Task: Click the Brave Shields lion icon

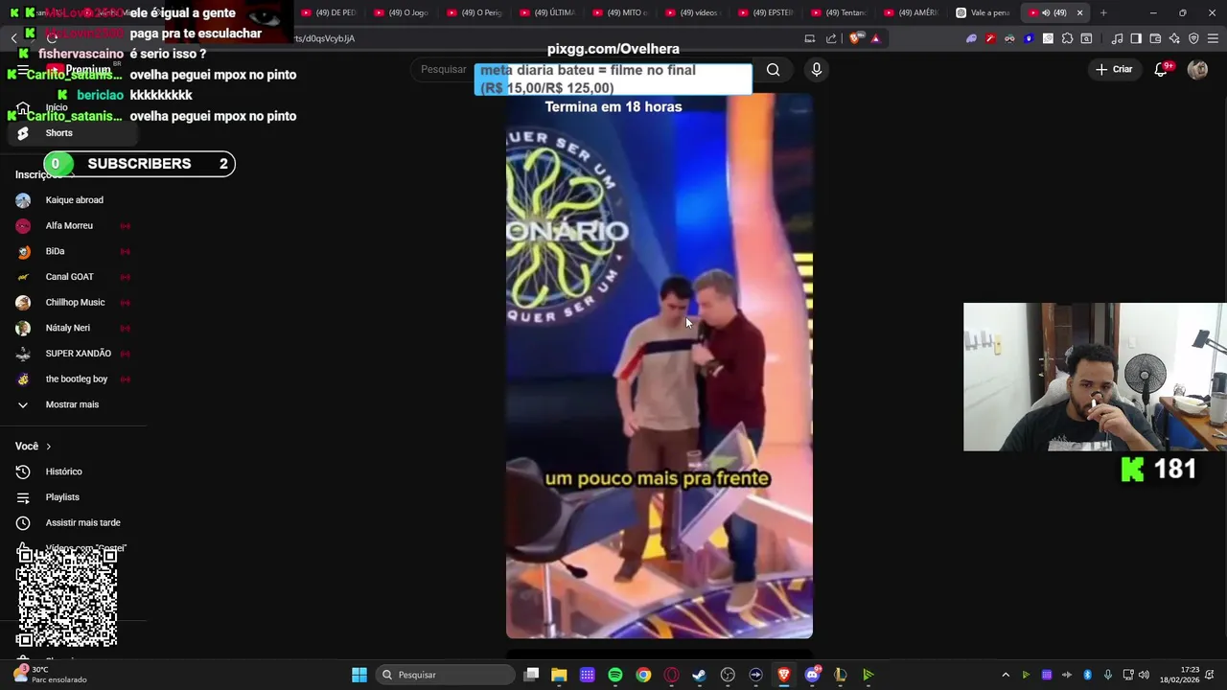Action: (856, 38)
